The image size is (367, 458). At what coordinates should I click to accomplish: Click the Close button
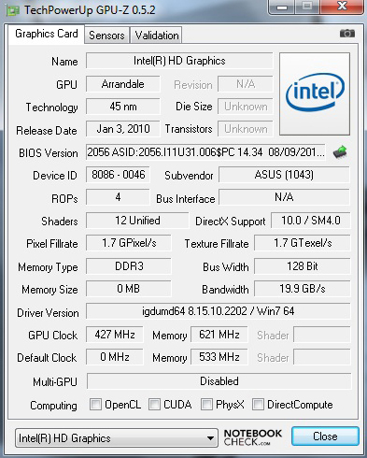[x=325, y=437]
